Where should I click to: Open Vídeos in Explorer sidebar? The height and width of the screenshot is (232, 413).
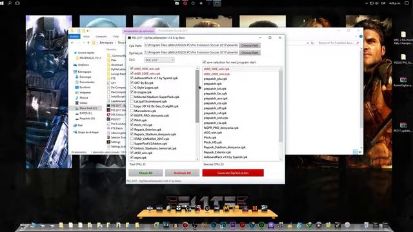pyautogui.click(x=83, y=103)
